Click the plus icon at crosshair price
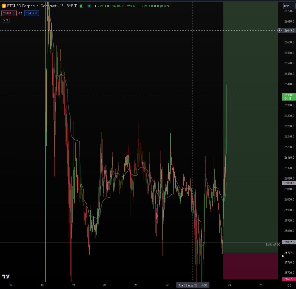Screen dimensions: 296x289 coord(279,30)
